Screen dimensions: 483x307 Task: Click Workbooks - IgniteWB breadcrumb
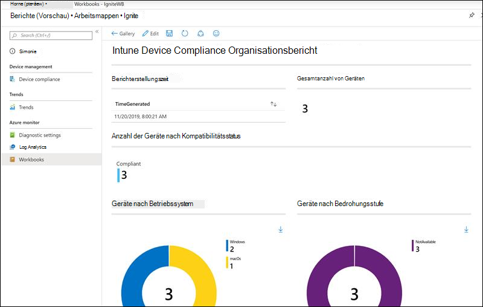click(x=99, y=4)
